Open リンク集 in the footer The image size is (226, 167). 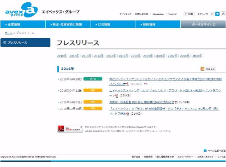click(221, 157)
